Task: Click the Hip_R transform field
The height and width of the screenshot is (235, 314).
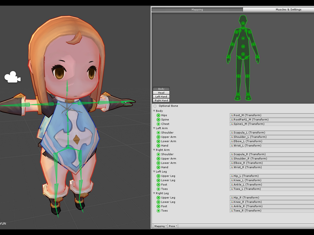Action: click(x=272, y=198)
